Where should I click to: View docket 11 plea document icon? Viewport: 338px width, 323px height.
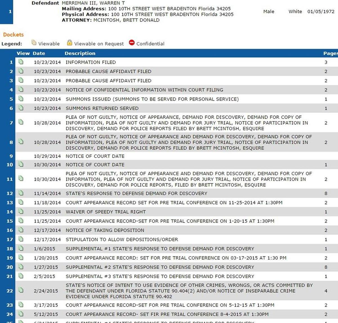coord(21,178)
